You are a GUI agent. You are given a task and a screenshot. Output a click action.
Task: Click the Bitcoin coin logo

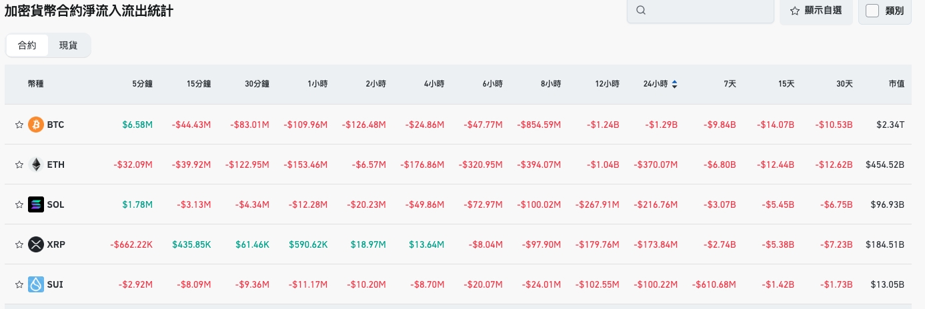[36, 125]
